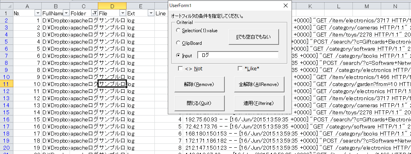Screen dimensions: 411x154
Task: Select column L header
Action: point(339,6)
